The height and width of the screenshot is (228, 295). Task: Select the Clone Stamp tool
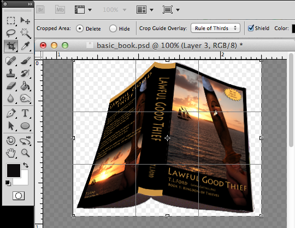11,73
